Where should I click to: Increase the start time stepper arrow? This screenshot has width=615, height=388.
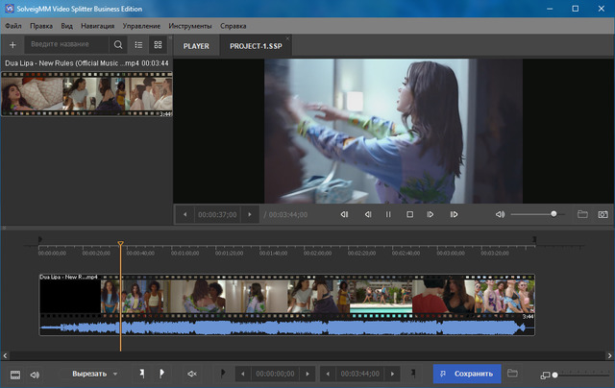(x=307, y=374)
